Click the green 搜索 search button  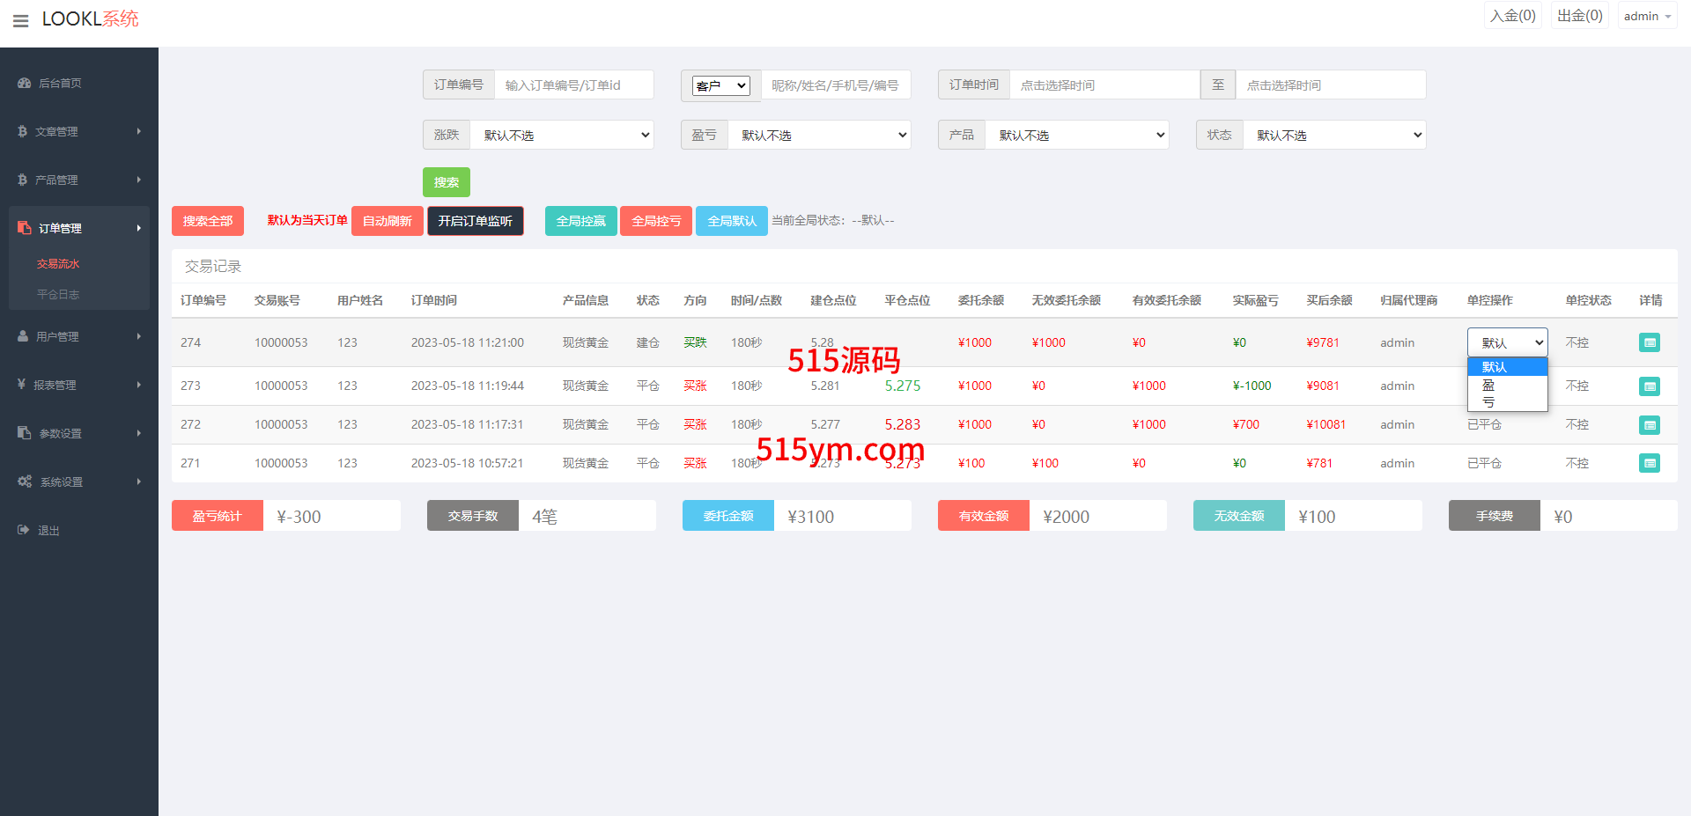coord(446,182)
